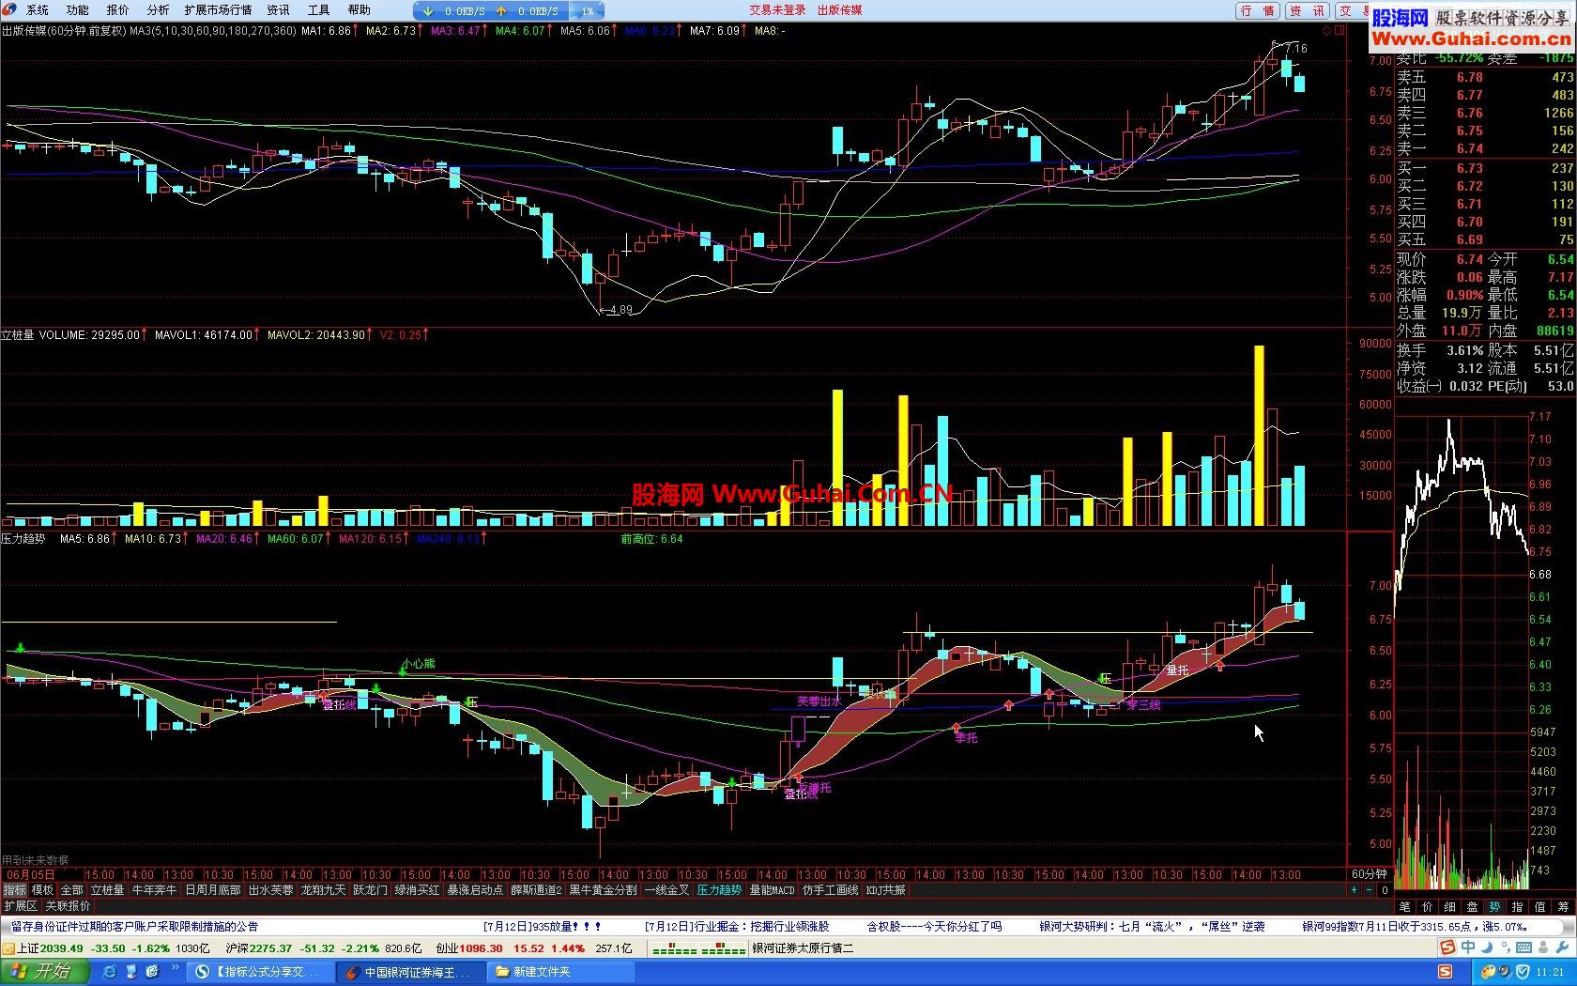Select the 仿手工画线 indicator tab

(830, 889)
